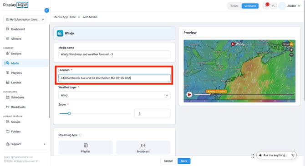Click the Media icon in sidebar

[8, 63]
